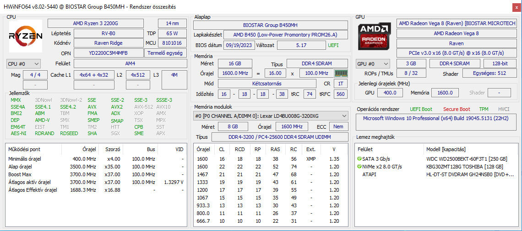Click the AMD B450 chipset field
This screenshot has height=231, width=522.
tap(286, 35)
